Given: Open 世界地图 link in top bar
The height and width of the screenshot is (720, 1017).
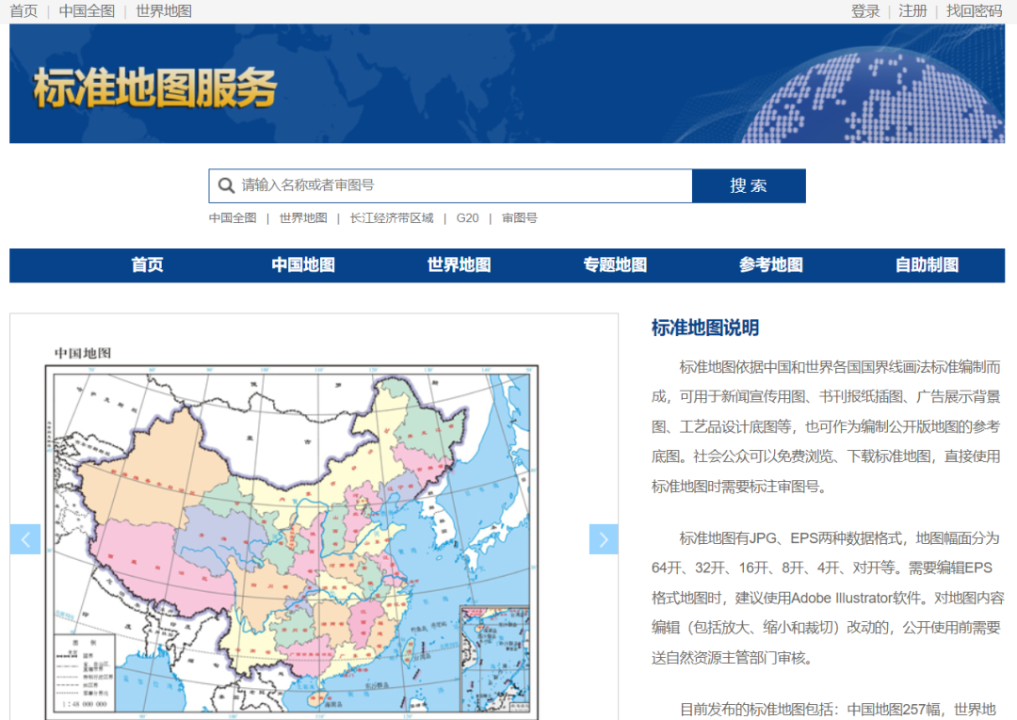Looking at the screenshot, I should coord(164,11).
